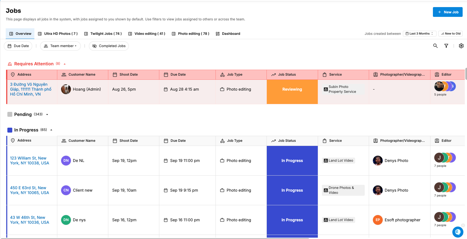Create a New Job

pyautogui.click(x=448, y=12)
